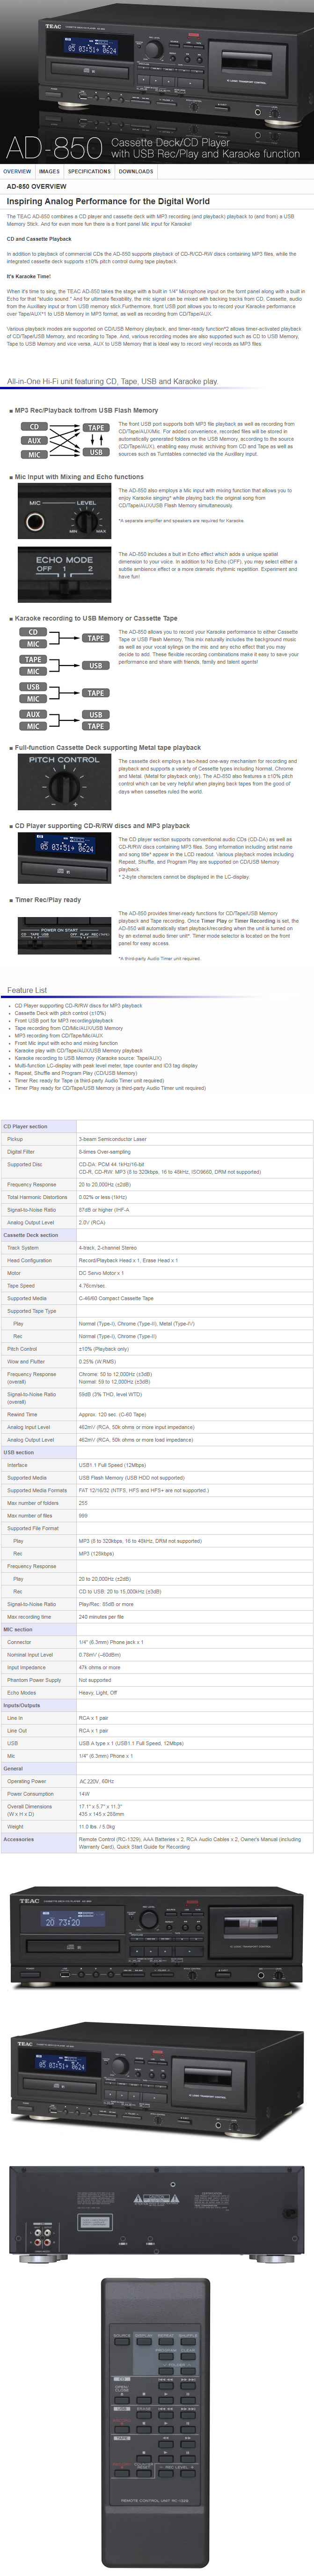The height and width of the screenshot is (2576, 314).
Task: Click the 'It's Karaoke Time!' subheading
Action: tap(29, 276)
